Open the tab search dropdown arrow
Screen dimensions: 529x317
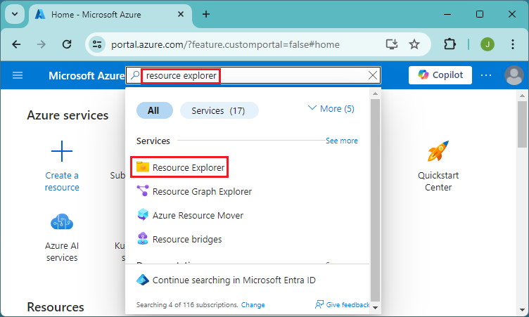tap(15, 14)
